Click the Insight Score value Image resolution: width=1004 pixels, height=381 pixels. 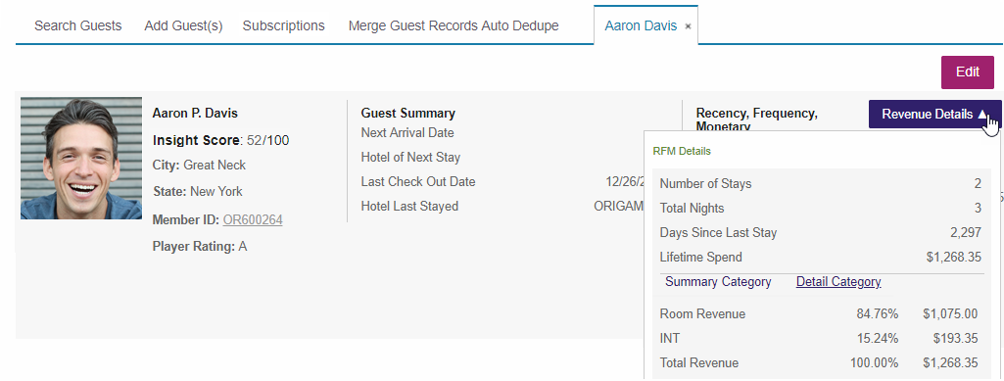click(267, 140)
